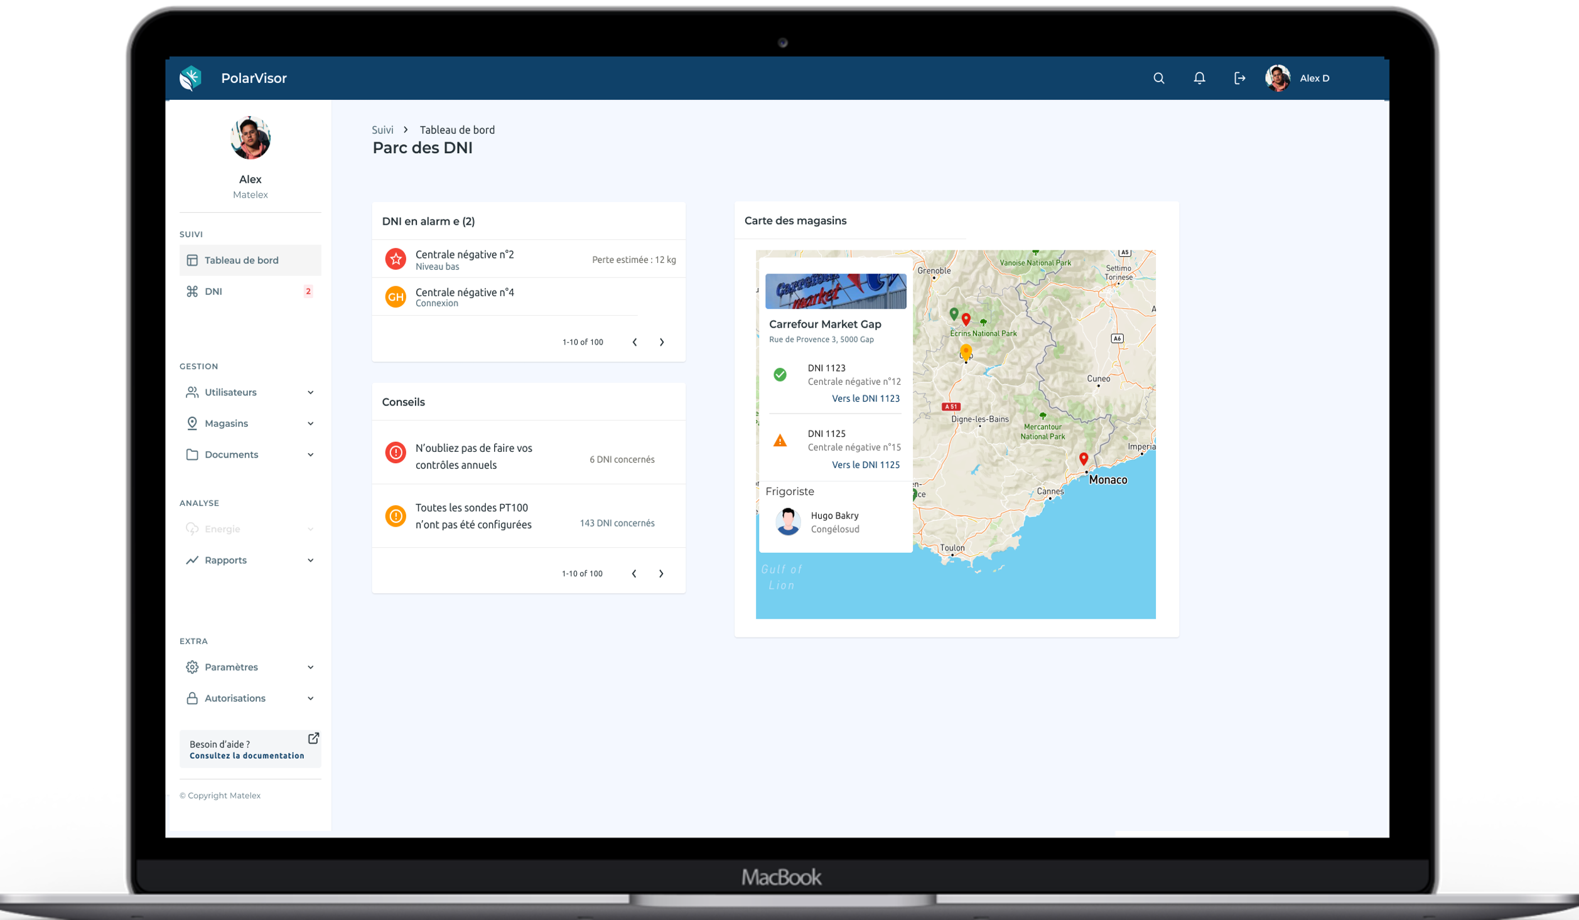Viewport: 1579px width, 920px height.
Task: Expand the Utilisateurs menu chevron
Action: [311, 392]
